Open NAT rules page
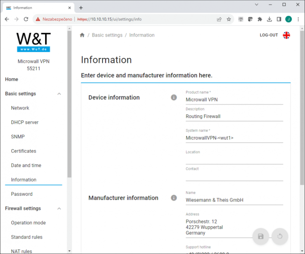Screen dimensions: 305x254 point(21,251)
